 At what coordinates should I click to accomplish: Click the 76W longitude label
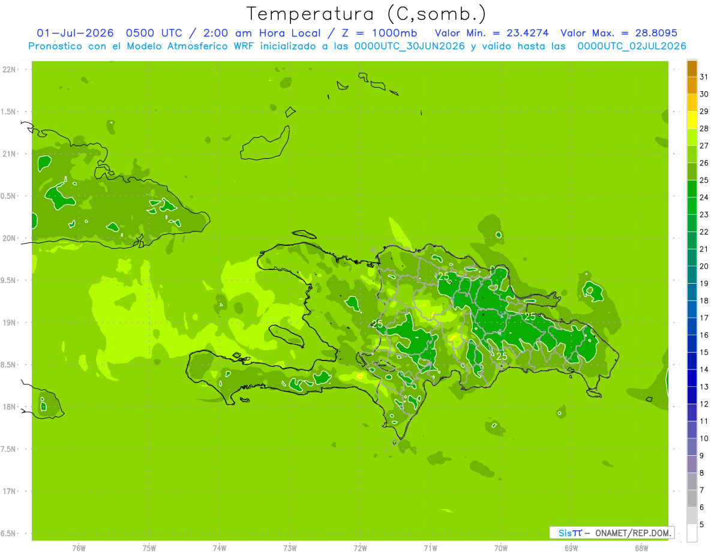[x=79, y=548]
